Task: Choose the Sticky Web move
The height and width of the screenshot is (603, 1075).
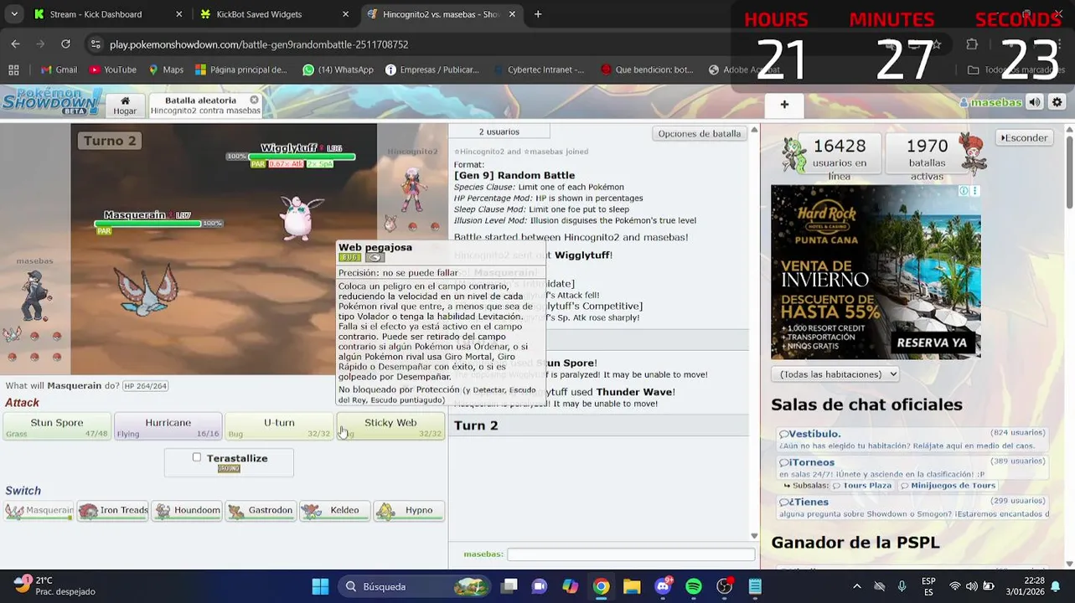Action: (x=390, y=426)
